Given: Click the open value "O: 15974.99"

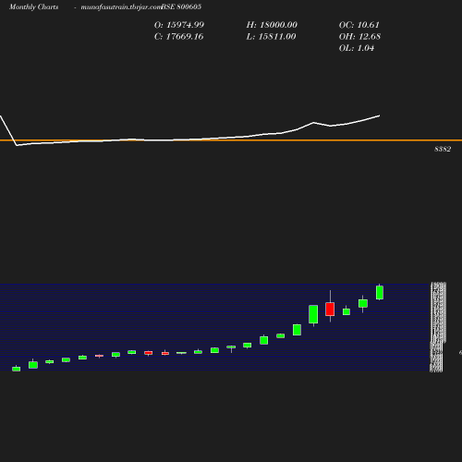Looking at the screenshot, I should point(179,25).
